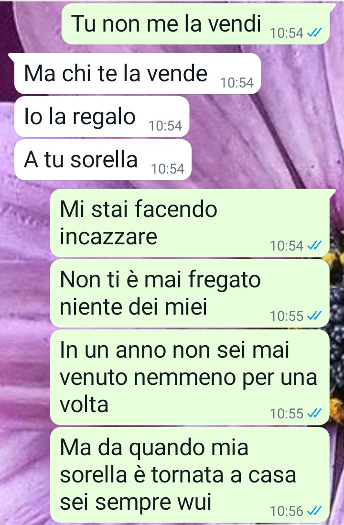This screenshot has width=344, height=525.
Task: Click blue double check next to 10:56
Action: click(314, 511)
